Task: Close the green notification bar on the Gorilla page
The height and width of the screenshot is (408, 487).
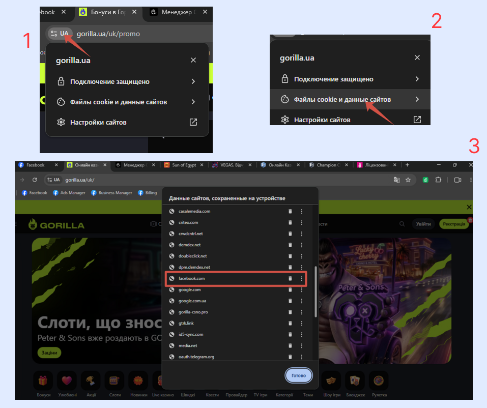Action: point(469,207)
